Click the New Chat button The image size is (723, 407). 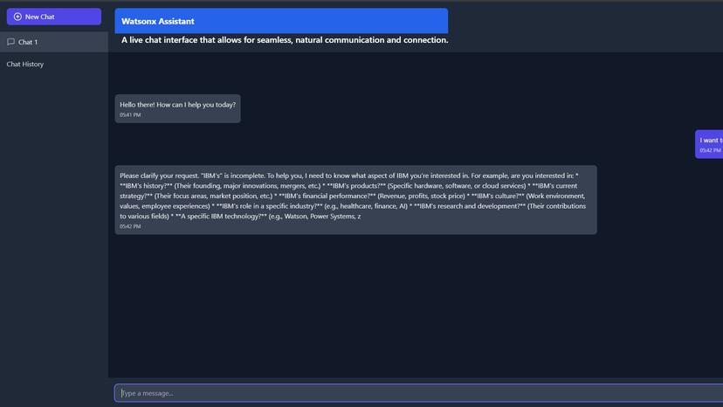54,17
